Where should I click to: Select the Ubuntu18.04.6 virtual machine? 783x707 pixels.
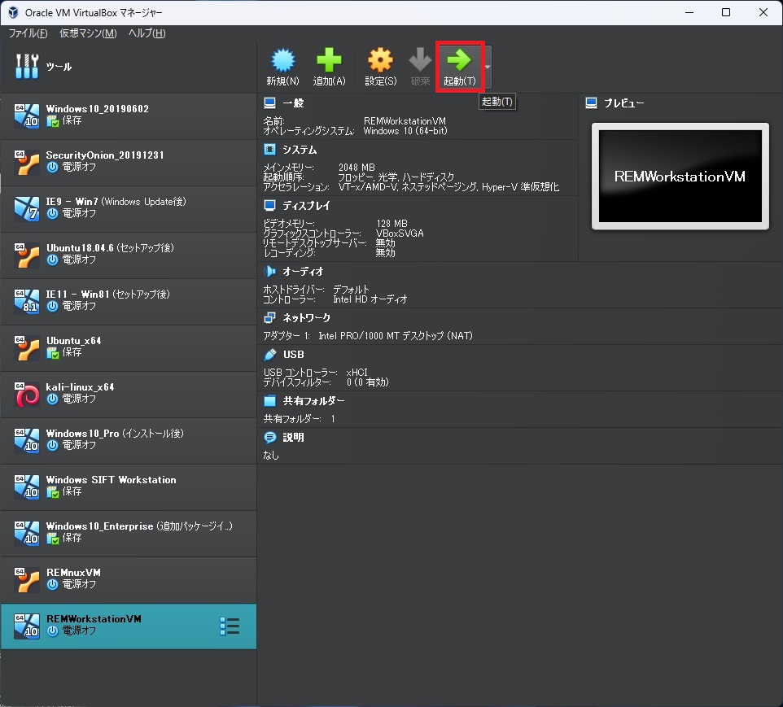pos(129,255)
